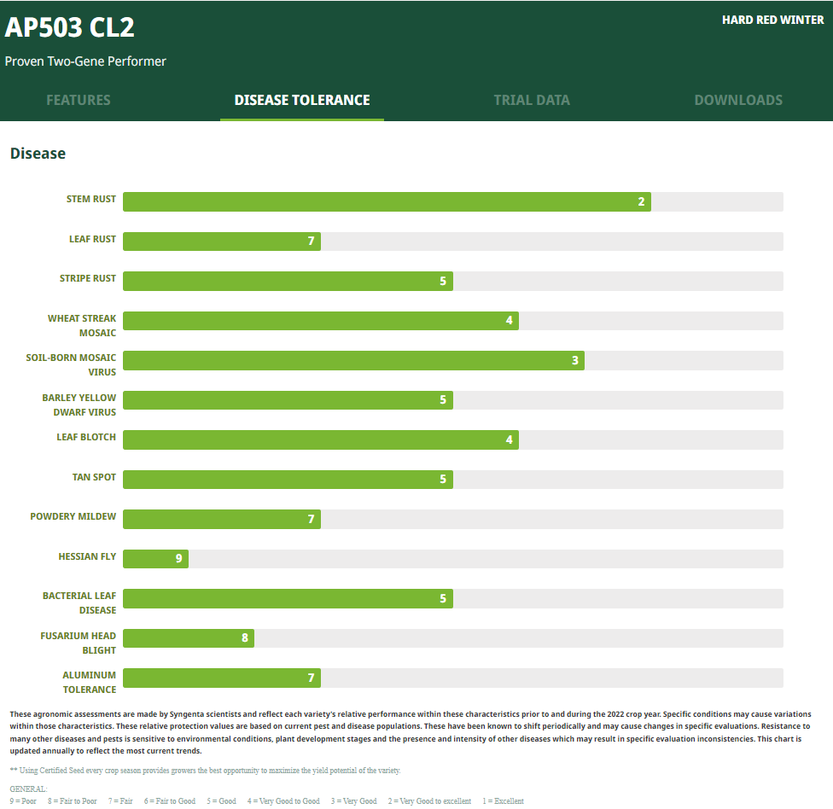
Task: Click the '2 = Very Good to excellent' legend entry
Action: click(x=429, y=801)
